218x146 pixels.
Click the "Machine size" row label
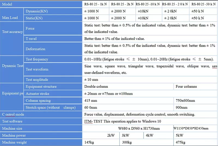click(12, 128)
